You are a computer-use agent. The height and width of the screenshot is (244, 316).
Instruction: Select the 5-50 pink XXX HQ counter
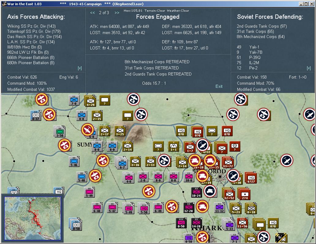144,209
